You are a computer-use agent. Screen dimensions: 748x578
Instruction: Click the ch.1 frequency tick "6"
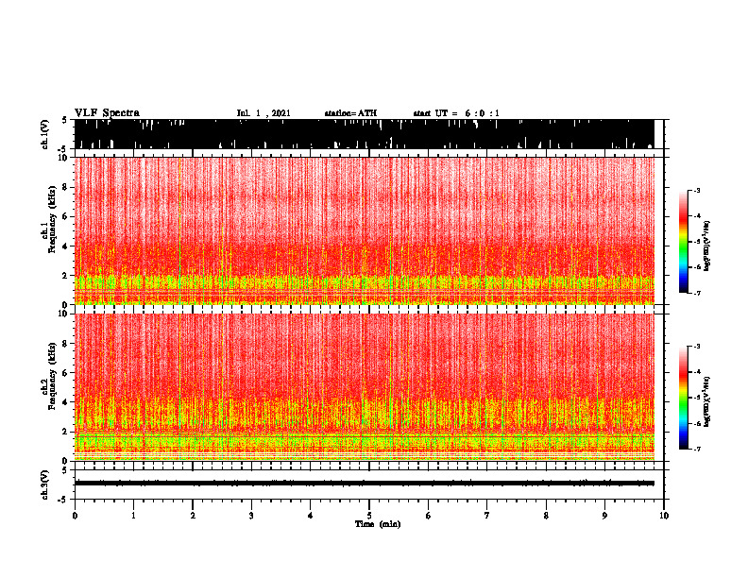[65, 216]
